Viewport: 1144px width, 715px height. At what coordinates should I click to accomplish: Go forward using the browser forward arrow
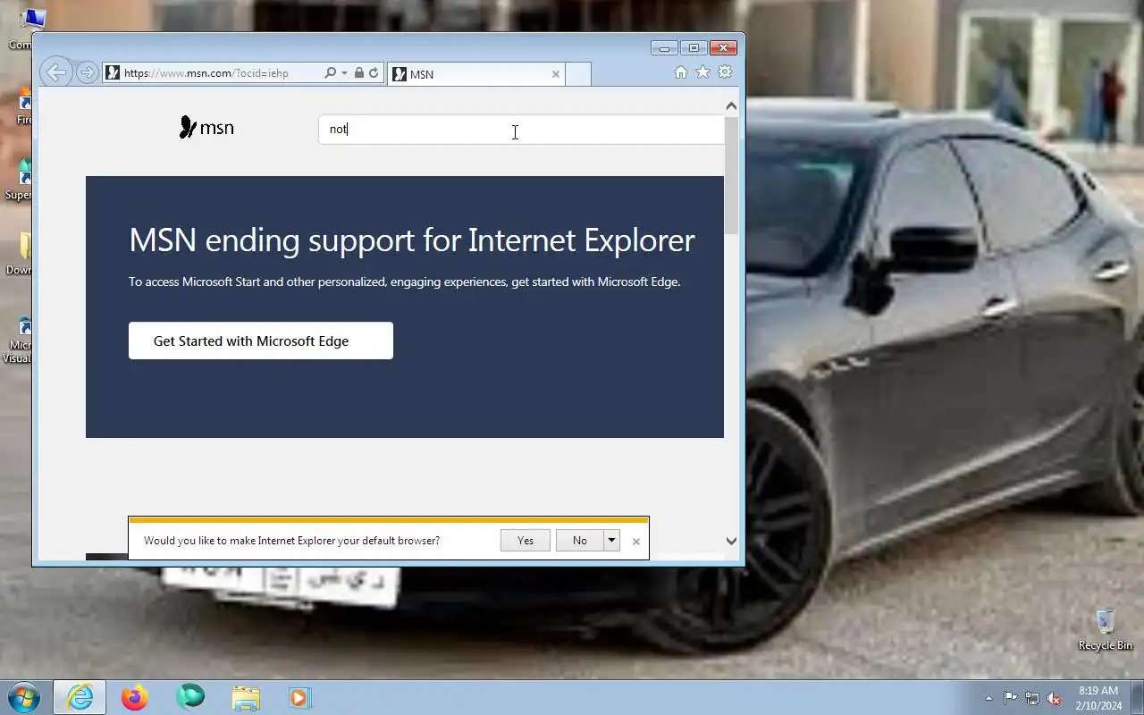coord(87,72)
